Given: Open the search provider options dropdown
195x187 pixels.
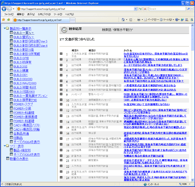Looking at the screenshot, I should (192, 9).
